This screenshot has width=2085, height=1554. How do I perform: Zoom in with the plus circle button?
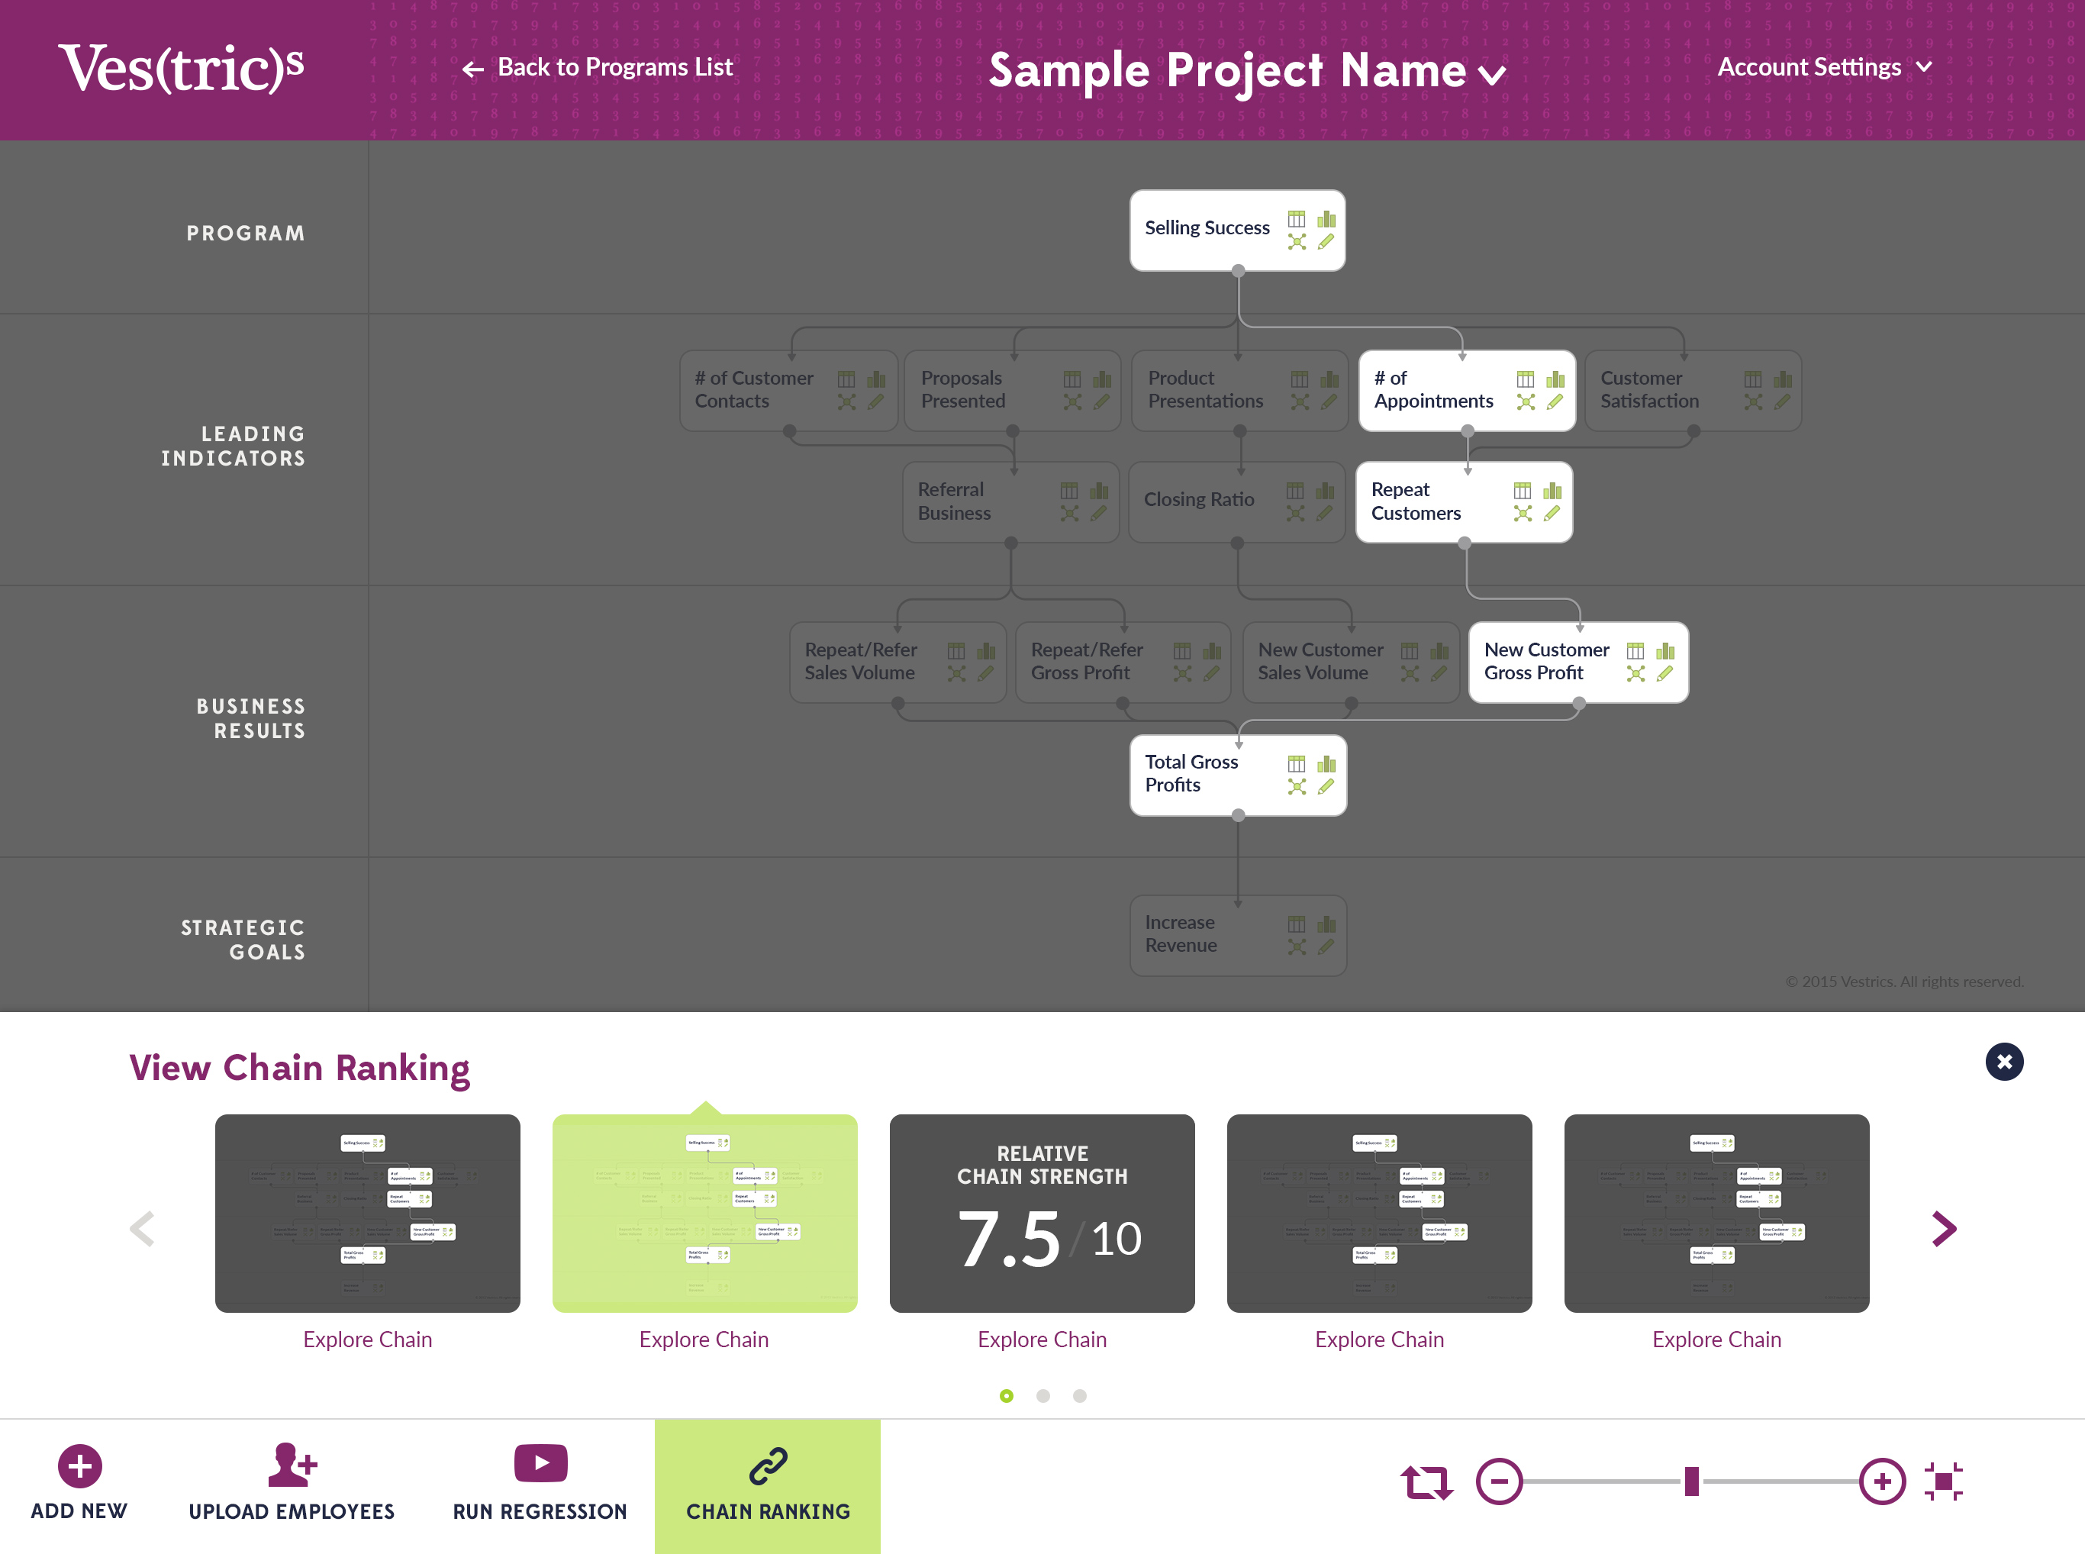click(1882, 1481)
